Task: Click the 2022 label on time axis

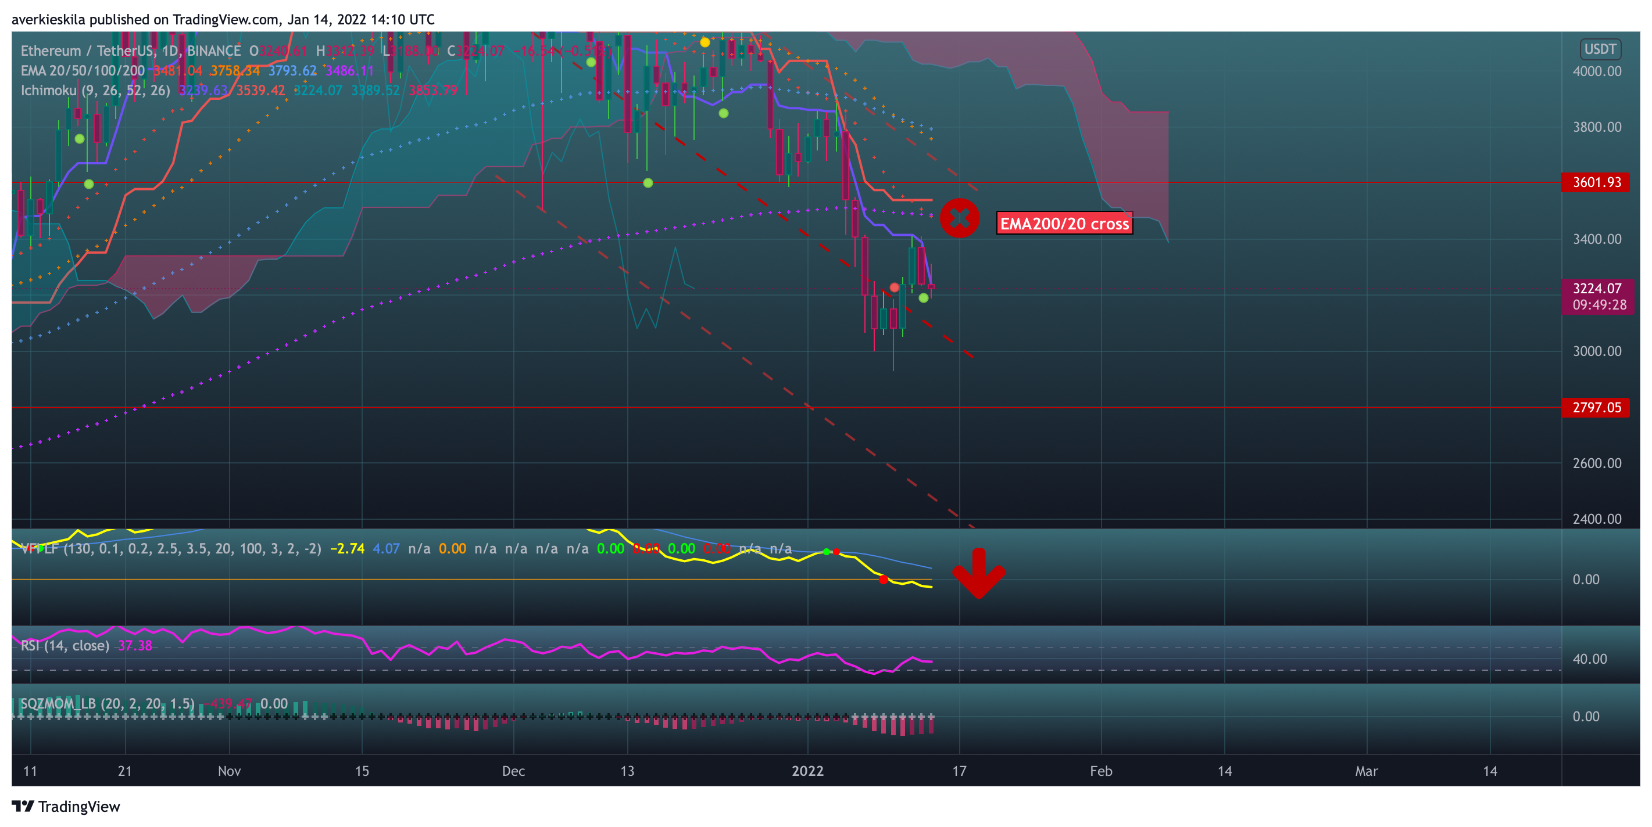Action: [807, 771]
